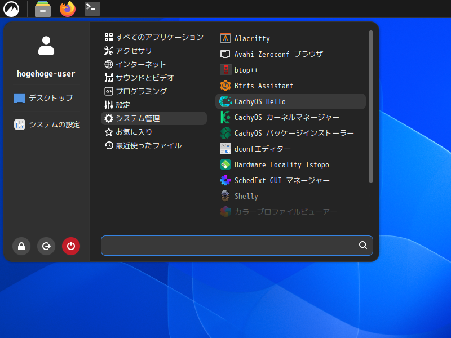Click the user avatar icon
The width and height of the screenshot is (451, 338).
tap(46, 46)
